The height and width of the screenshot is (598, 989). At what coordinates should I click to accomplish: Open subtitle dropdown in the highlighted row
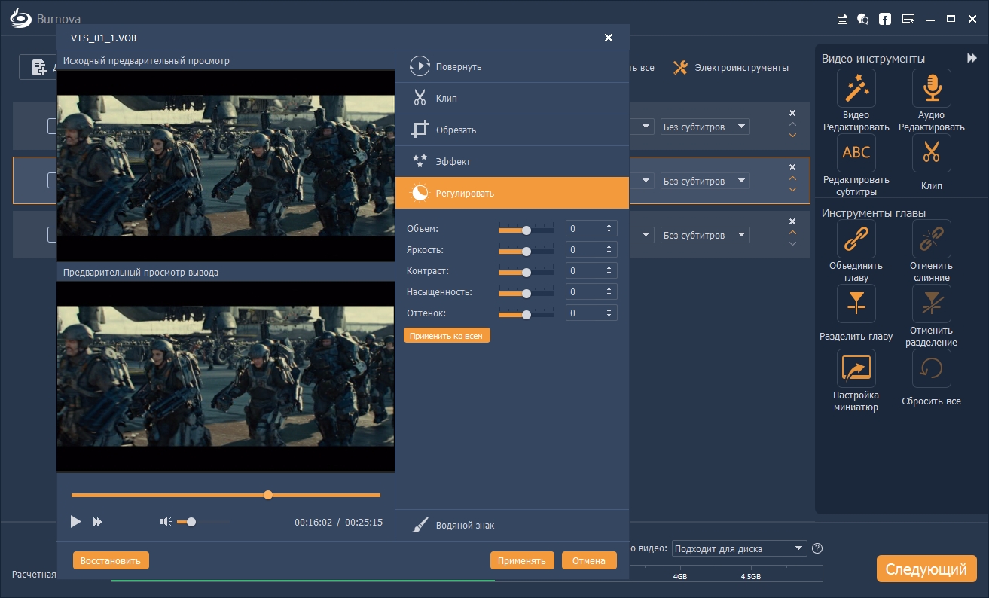click(x=705, y=181)
